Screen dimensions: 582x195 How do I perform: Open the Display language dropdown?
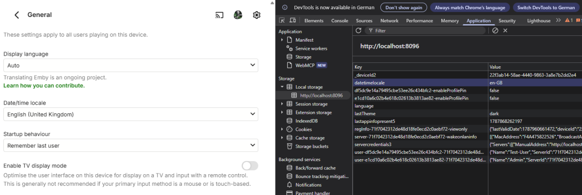pyautogui.click(x=131, y=65)
